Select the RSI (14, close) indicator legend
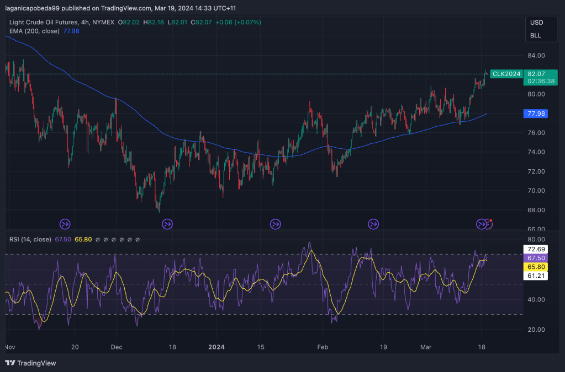The width and height of the screenshot is (565, 372). tap(30, 240)
